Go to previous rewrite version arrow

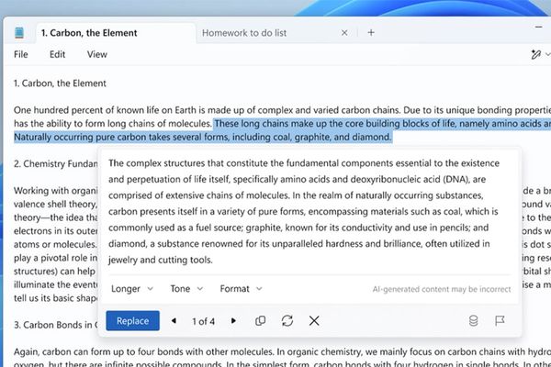174,320
